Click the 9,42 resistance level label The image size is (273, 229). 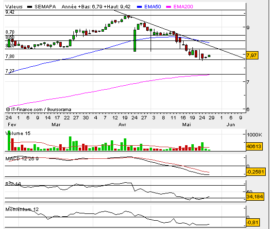pyautogui.click(x=10, y=12)
